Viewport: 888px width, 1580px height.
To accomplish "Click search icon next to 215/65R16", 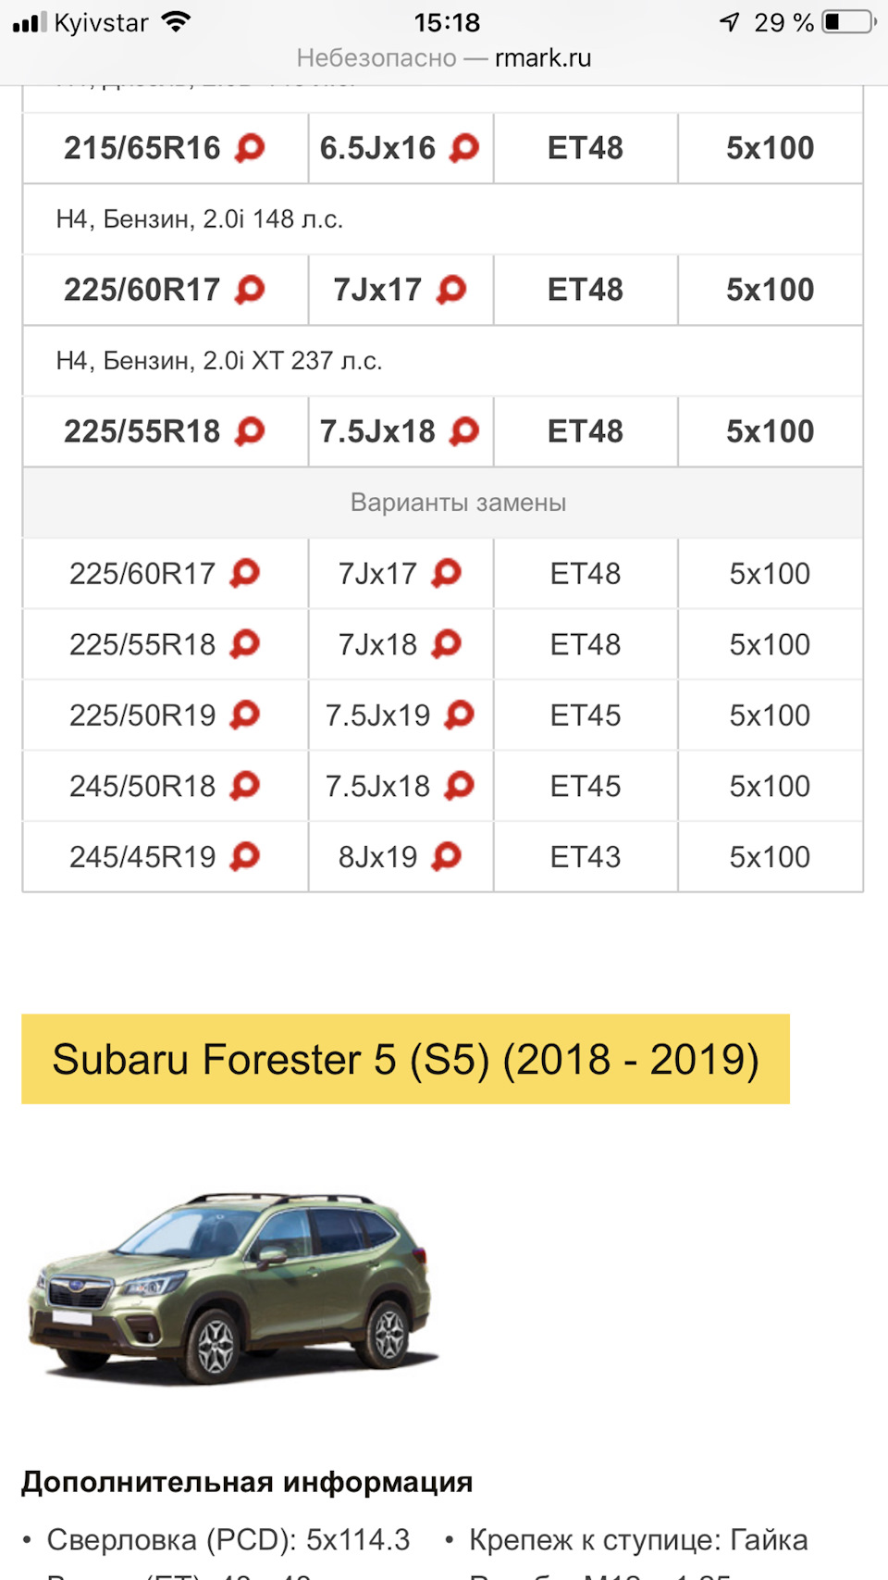I will pos(250,147).
